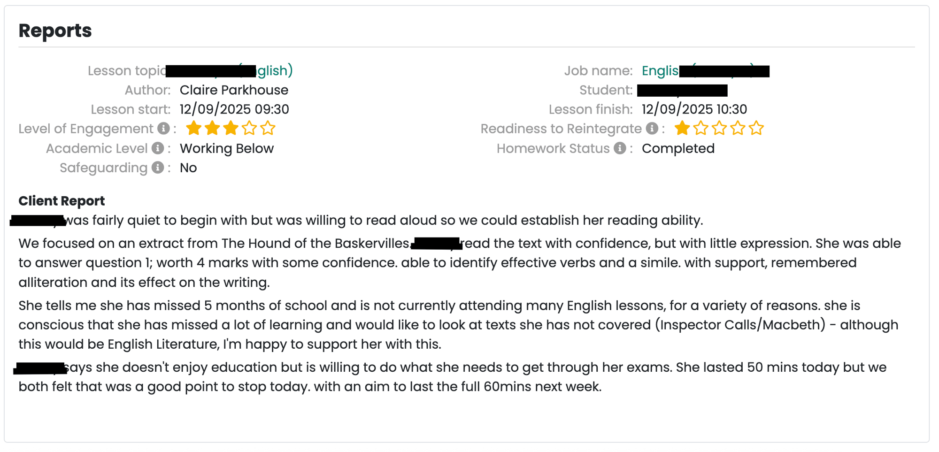Click the Homework Status info icon
Viewport: 939px width, 452px height.
(x=620, y=148)
